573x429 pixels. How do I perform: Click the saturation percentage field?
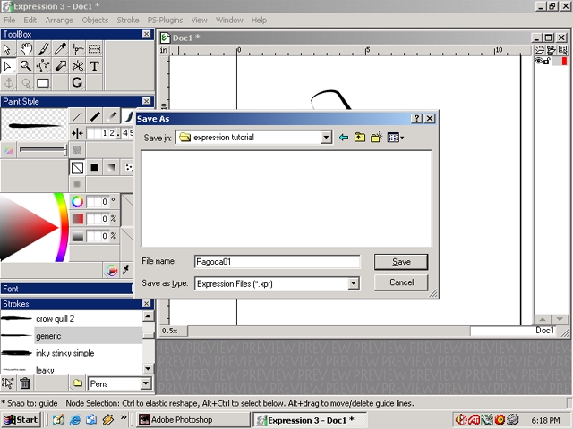[98, 219]
